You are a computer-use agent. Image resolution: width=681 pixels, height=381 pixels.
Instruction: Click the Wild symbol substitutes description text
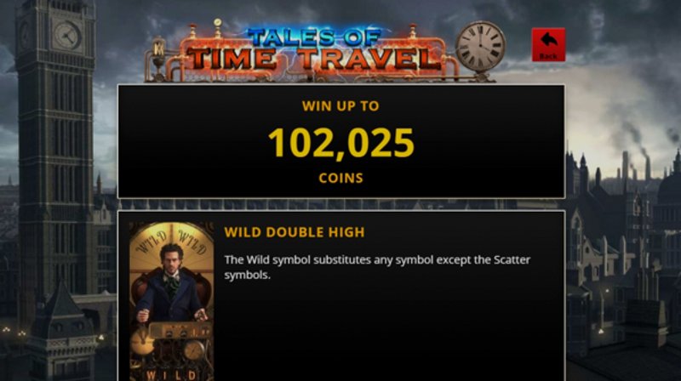click(x=377, y=267)
